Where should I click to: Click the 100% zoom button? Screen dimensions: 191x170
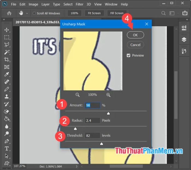click(x=74, y=13)
